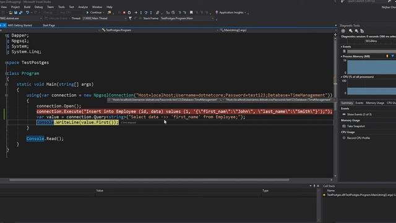Open the Build menu

pyautogui.click(x=27, y=7)
